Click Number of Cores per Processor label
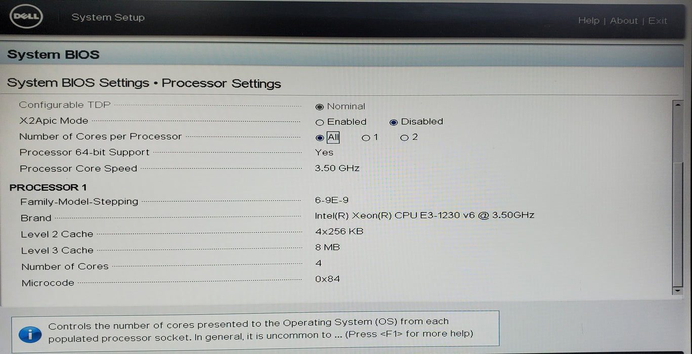Viewport: 692px width, 354px height. tap(100, 137)
